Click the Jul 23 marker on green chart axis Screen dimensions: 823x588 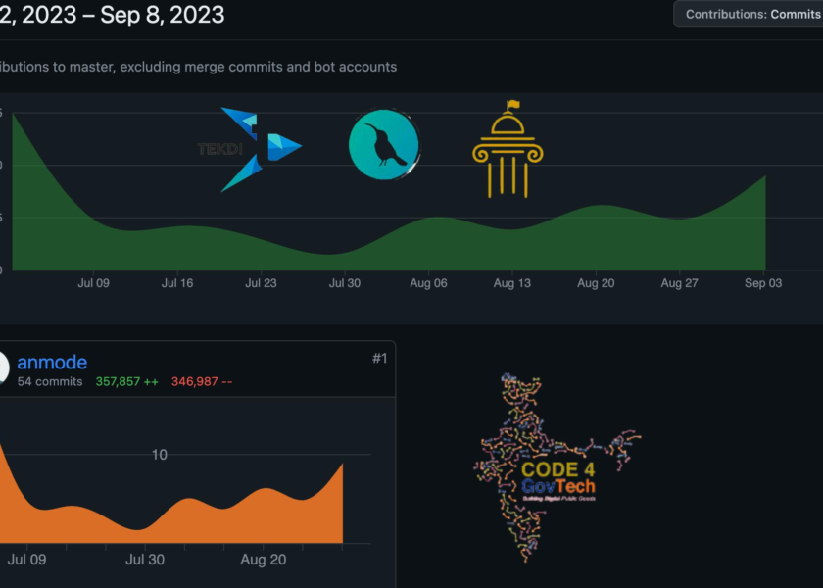pos(261,283)
